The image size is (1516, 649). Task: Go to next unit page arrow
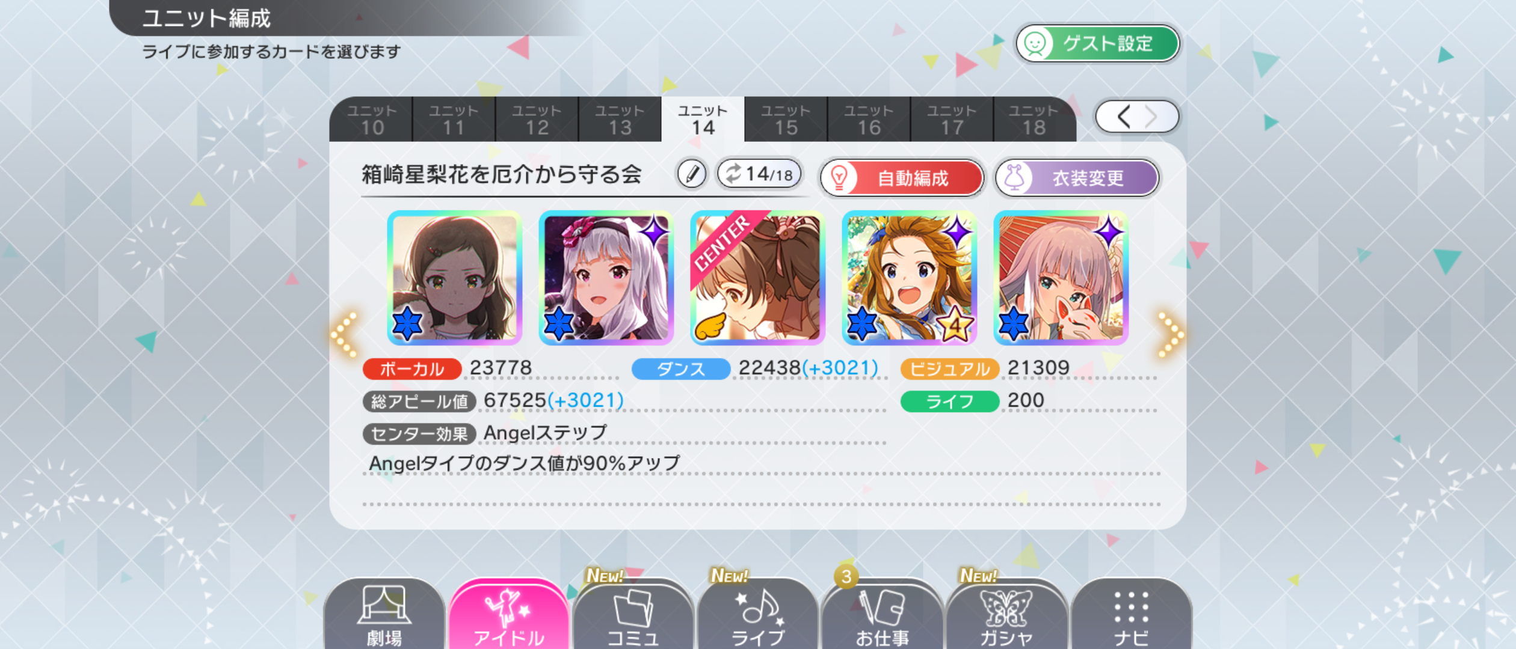coord(1151,117)
